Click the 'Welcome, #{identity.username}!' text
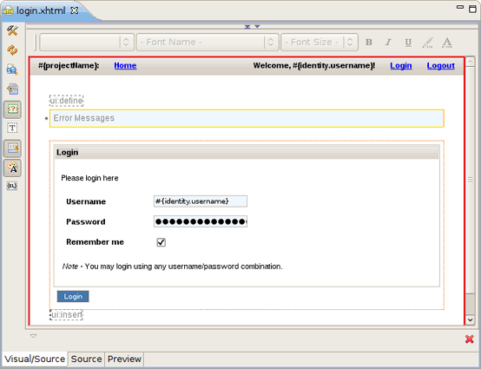This screenshot has height=369, width=481. click(314, 65)
